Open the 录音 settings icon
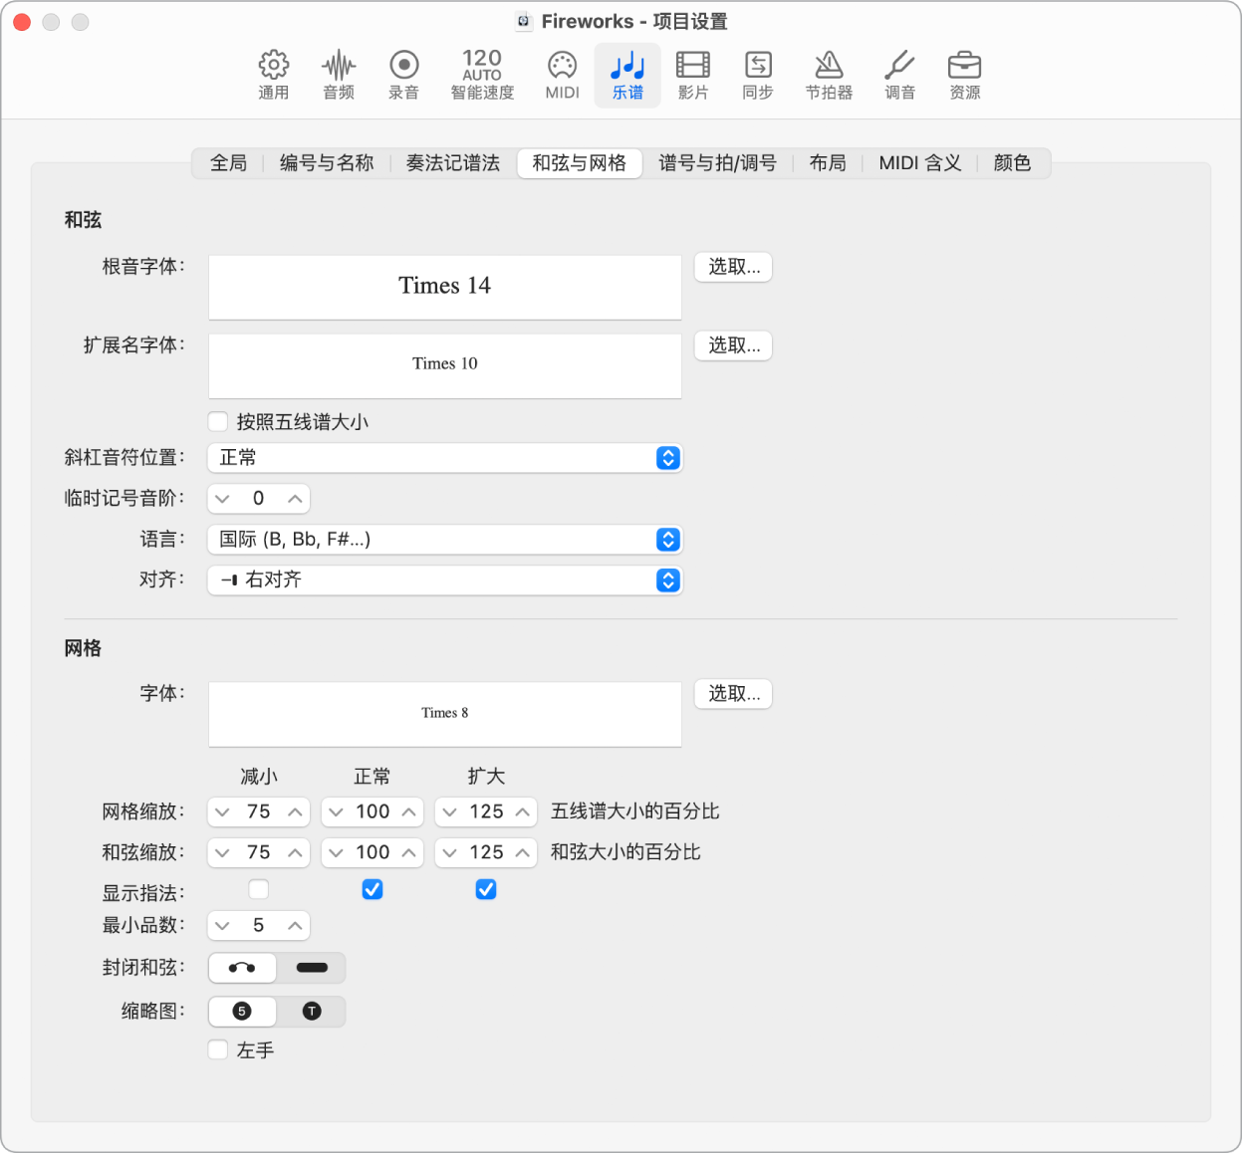 tap(403, 75)
